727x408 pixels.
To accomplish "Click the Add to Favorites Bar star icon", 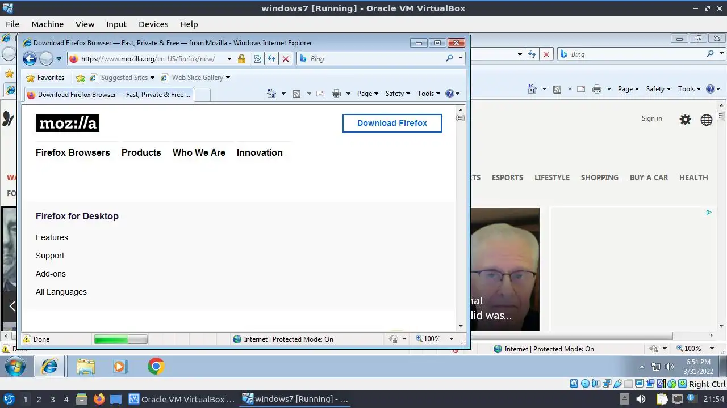I will tap(81, 78).
